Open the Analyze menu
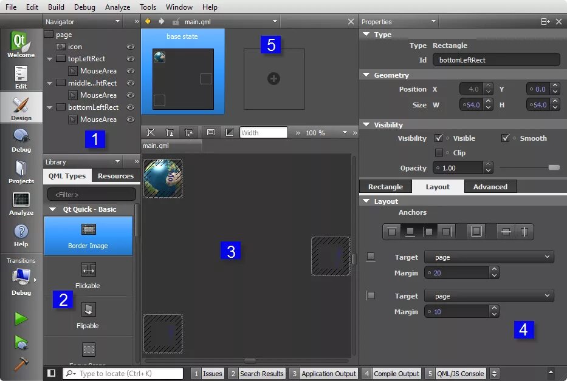Screen dimensions: 567x381 coord(117,7)
